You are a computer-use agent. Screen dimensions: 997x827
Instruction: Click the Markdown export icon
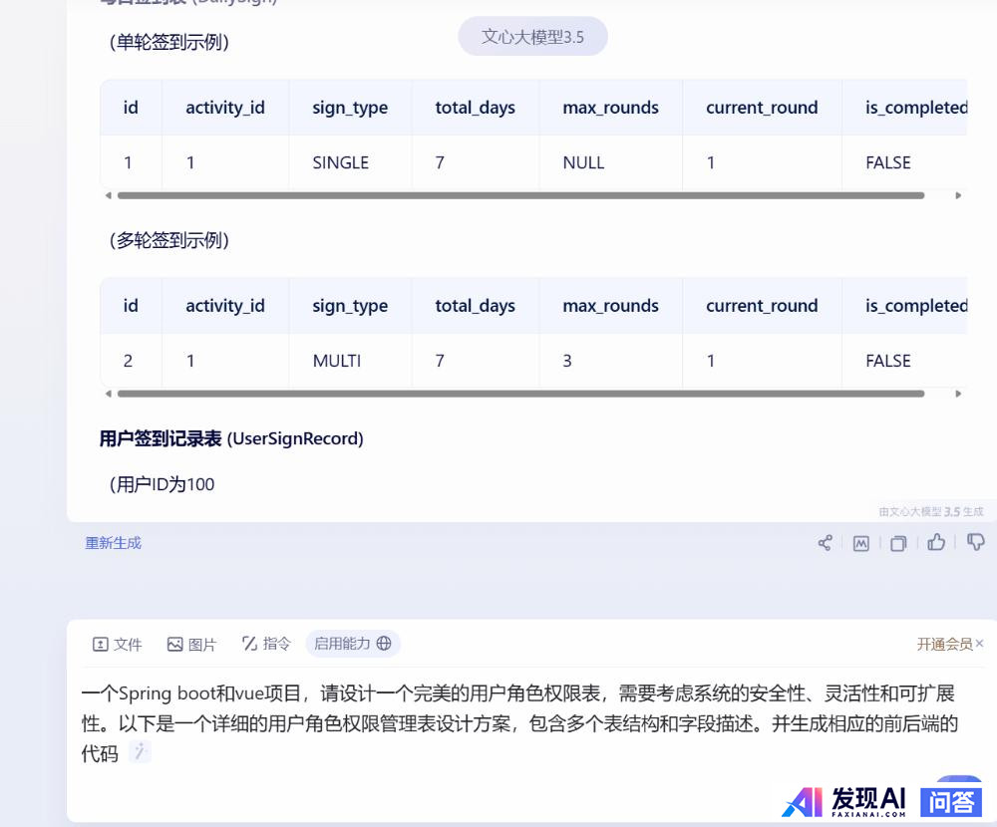coord(861,543)
